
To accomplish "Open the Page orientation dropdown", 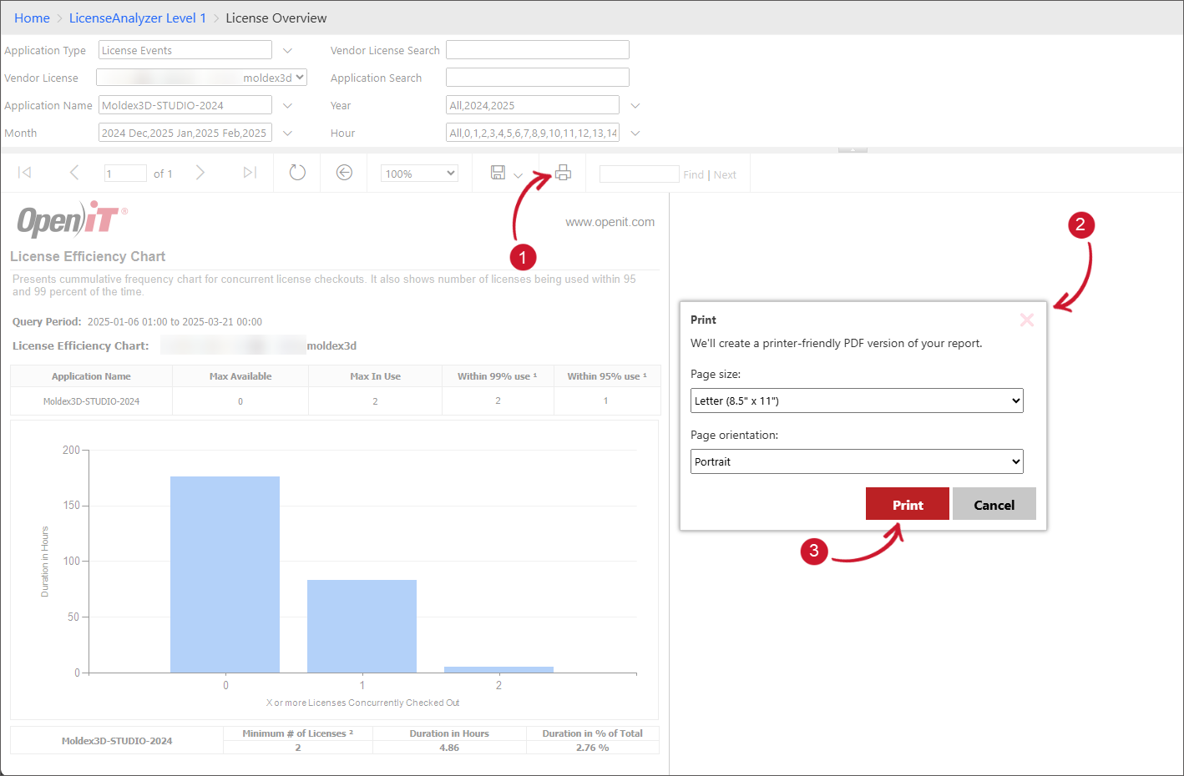I will click(856, 461).
